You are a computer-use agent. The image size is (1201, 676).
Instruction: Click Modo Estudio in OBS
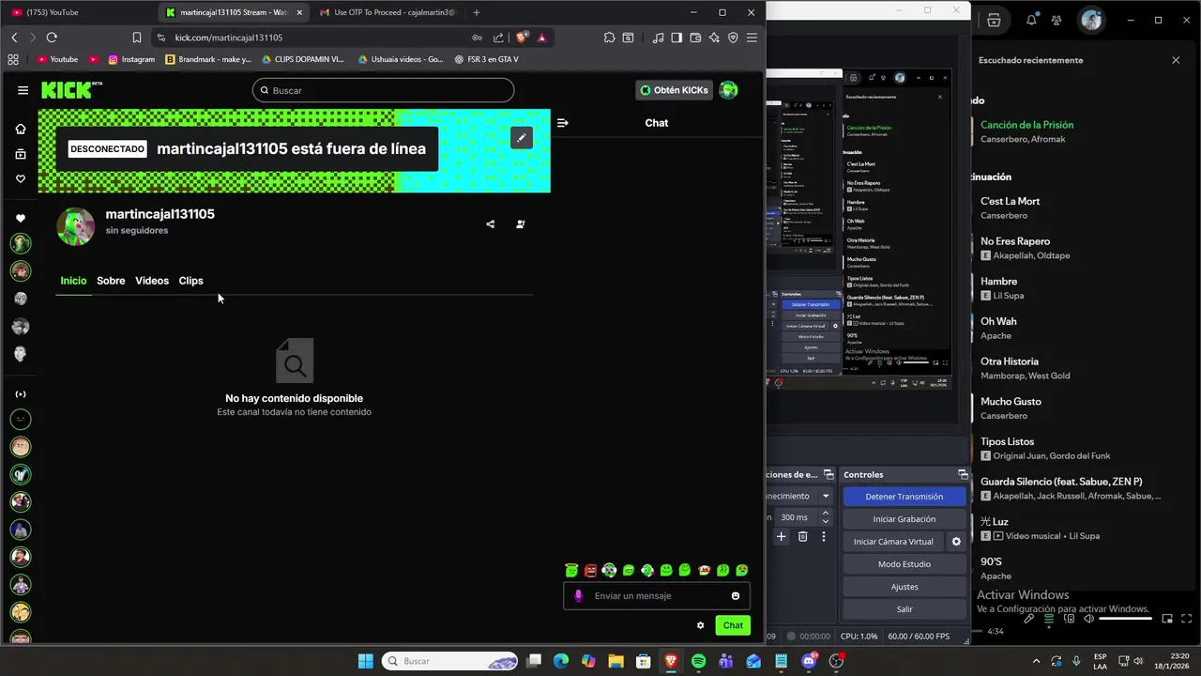point(905,564)
